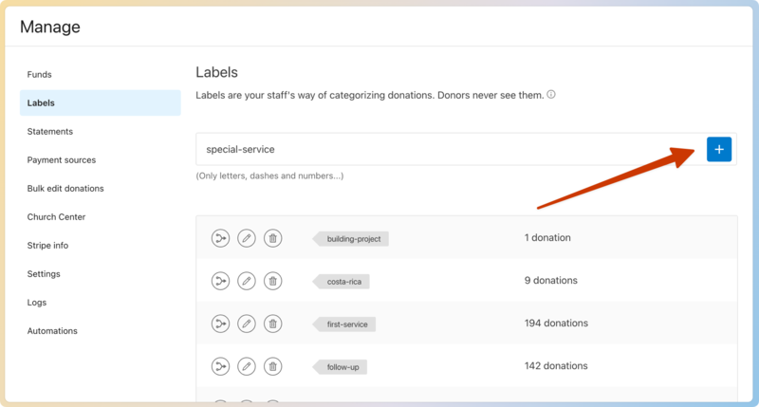Click the new label name input field
759x407 pixels.
[x=446, y=149]
